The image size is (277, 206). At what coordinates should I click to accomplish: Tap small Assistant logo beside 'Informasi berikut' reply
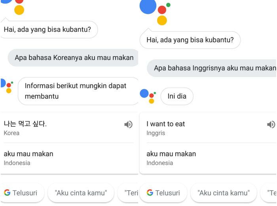pyautogui.click(x=7, y=86)
